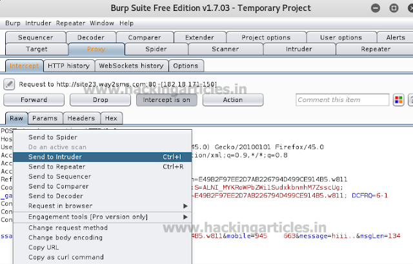Image resolution: width=413 pixels, height=264 pixels.
Task: Open the Repeater tool tab
Action: 376,49
